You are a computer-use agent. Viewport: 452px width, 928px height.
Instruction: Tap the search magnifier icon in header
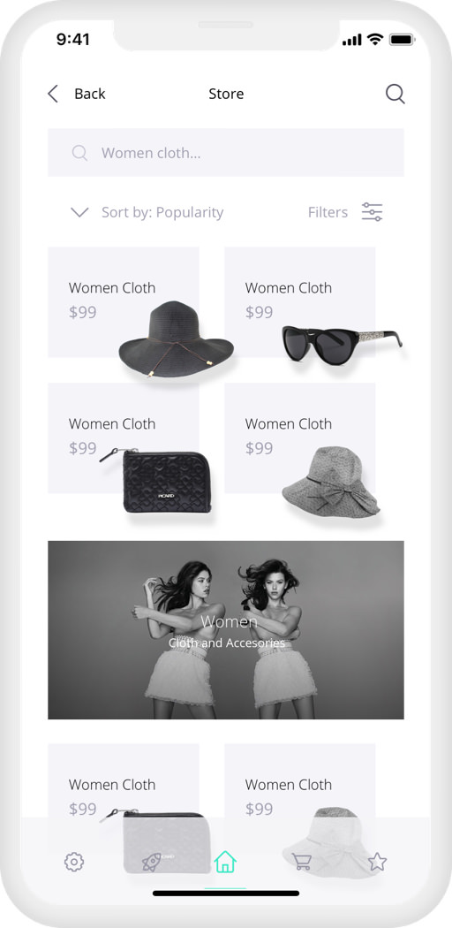coord(395,94)
